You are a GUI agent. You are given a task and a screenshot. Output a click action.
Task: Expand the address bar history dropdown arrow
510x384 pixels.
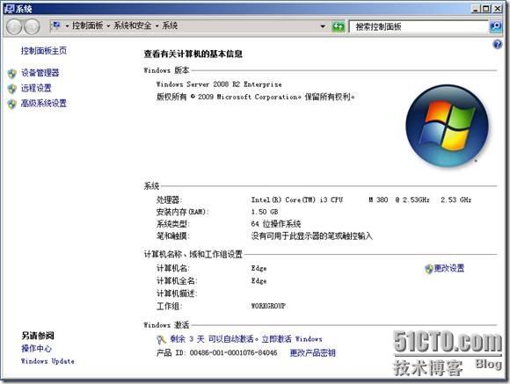323,26
